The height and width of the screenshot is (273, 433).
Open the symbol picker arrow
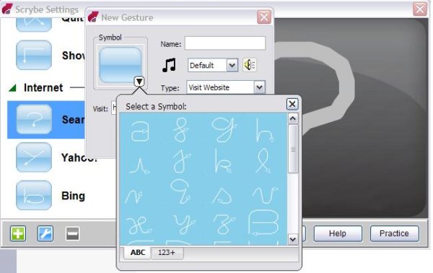tap(139, 82)
